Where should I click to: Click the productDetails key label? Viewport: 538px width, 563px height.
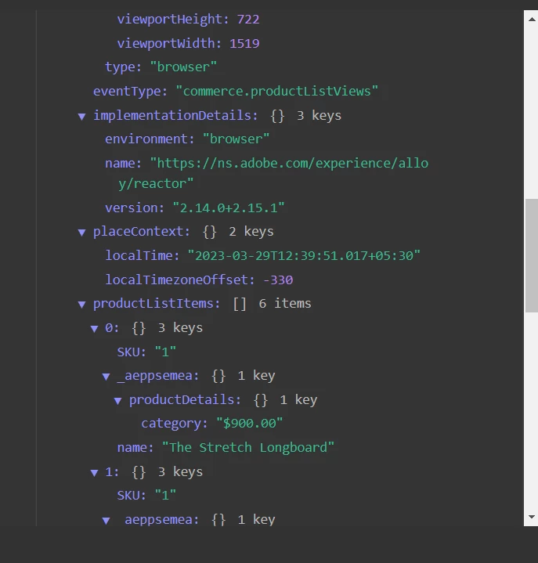185,399
